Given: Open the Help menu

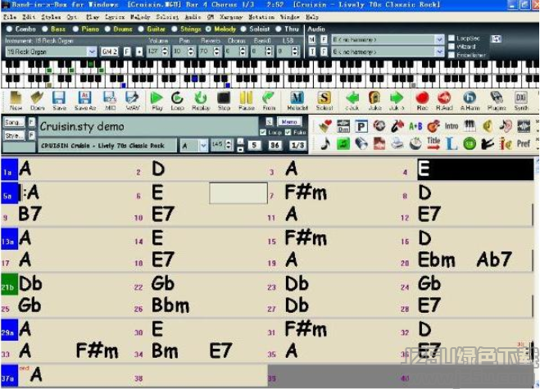Looking at the screenshot, I should click(312, 17).
